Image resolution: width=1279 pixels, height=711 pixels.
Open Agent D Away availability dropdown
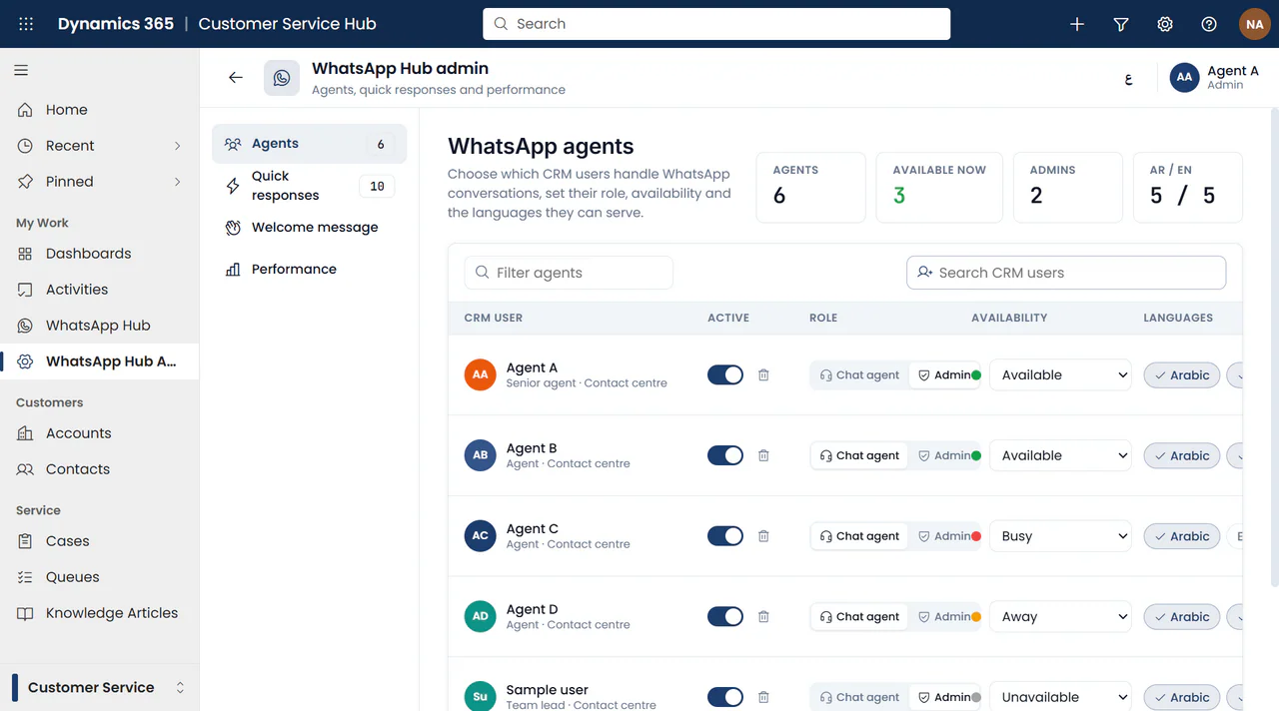(x=1060, y=617)
